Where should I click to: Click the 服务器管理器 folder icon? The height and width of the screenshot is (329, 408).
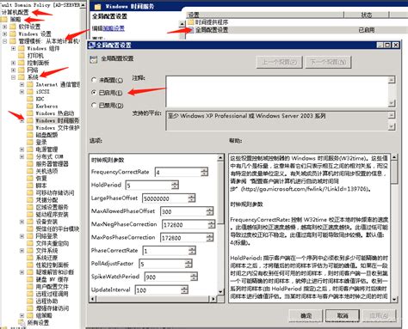tap(30, 164)
